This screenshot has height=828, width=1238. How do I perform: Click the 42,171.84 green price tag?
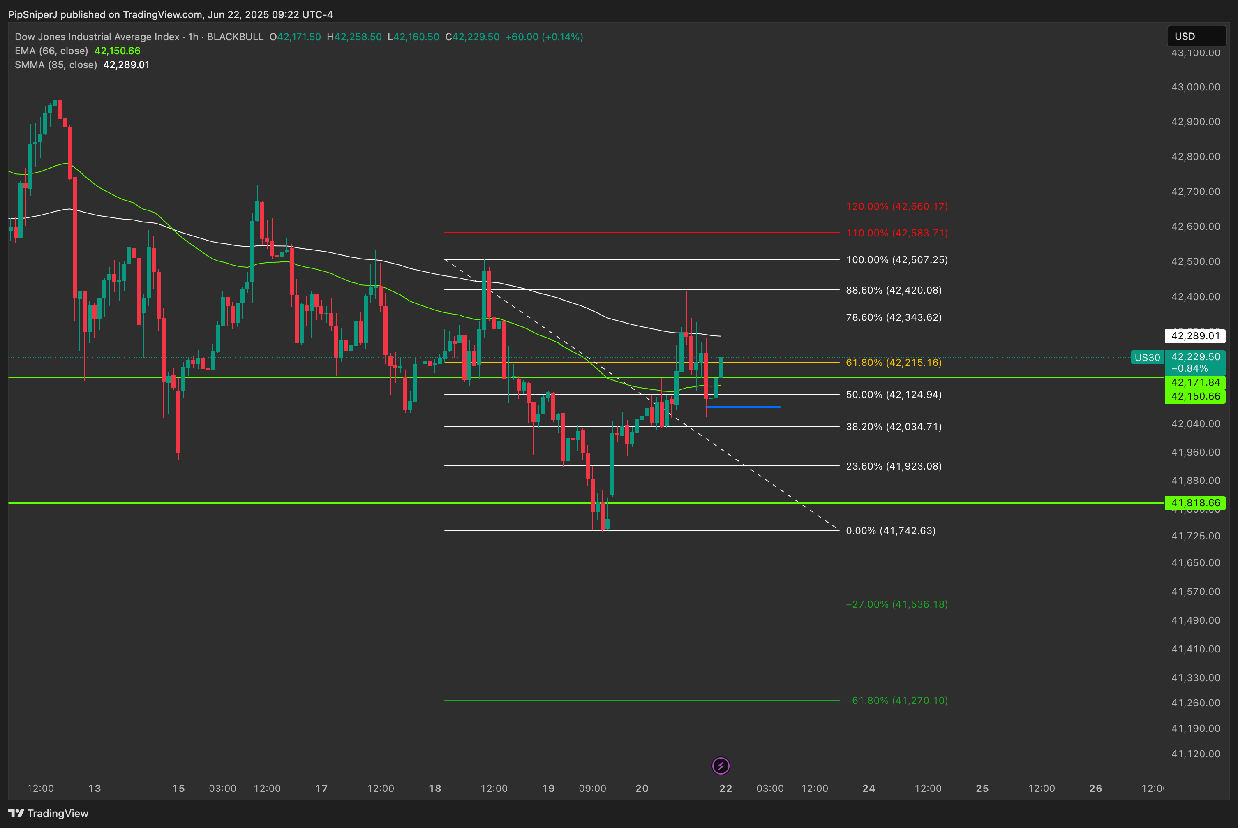(1195, 382)
